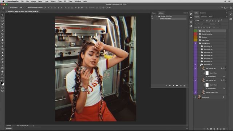Screen dimensions: 233x131
Task: Open the Timeline panel tab
Action: pyautogui.click(x=9, y=128)
